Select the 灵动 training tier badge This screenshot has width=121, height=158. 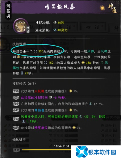click(x=16, y=119)
